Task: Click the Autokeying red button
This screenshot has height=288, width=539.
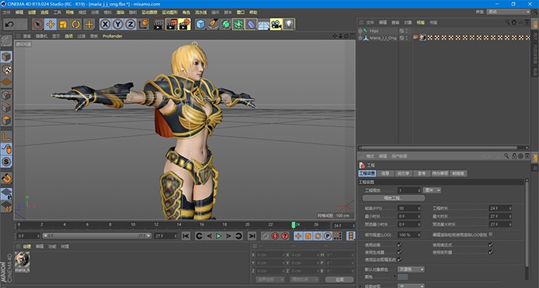Action: (x=275, y=236)
